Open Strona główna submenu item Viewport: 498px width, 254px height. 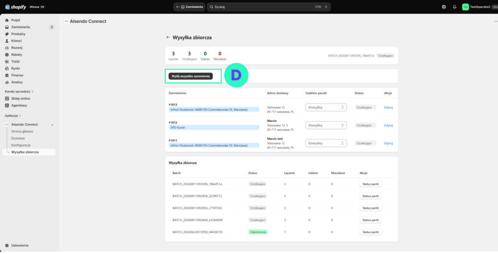point(22,132)
